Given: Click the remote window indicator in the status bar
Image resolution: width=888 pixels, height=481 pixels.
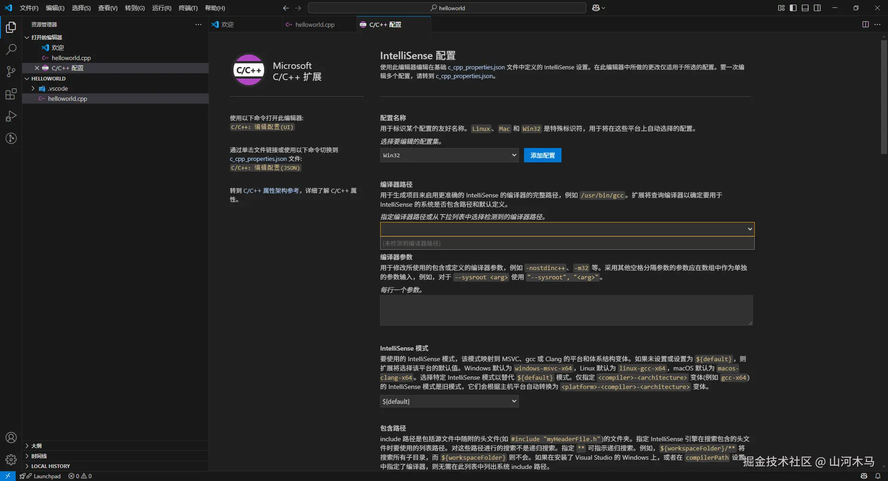Looking at the screenshot, I should point(8,476).
